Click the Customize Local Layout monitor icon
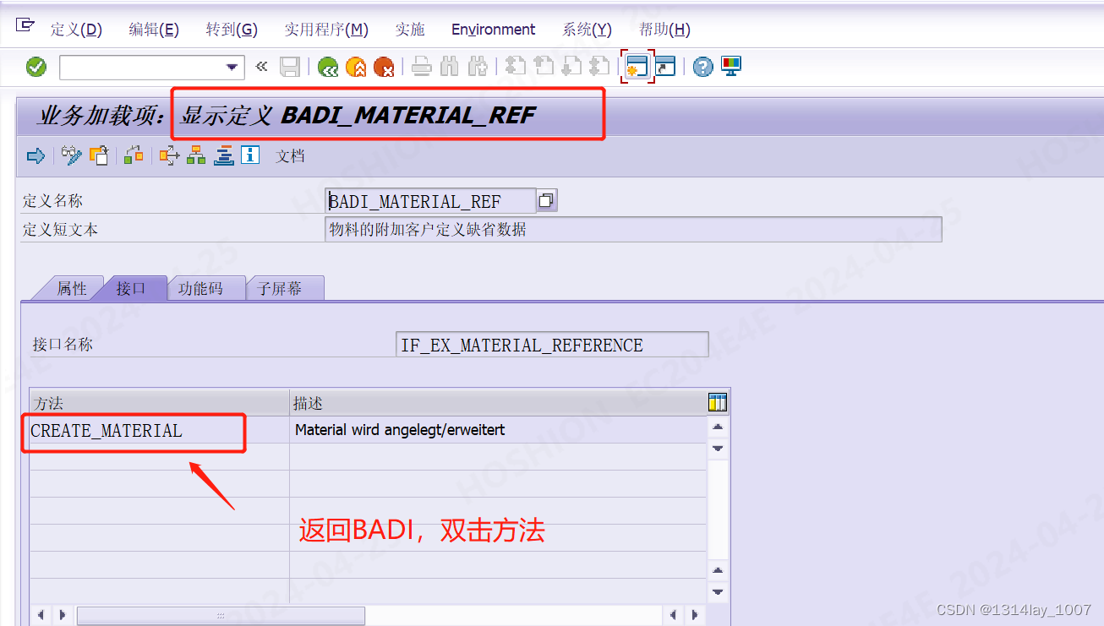The image size is (1104, 626). [x=730, y=67]
